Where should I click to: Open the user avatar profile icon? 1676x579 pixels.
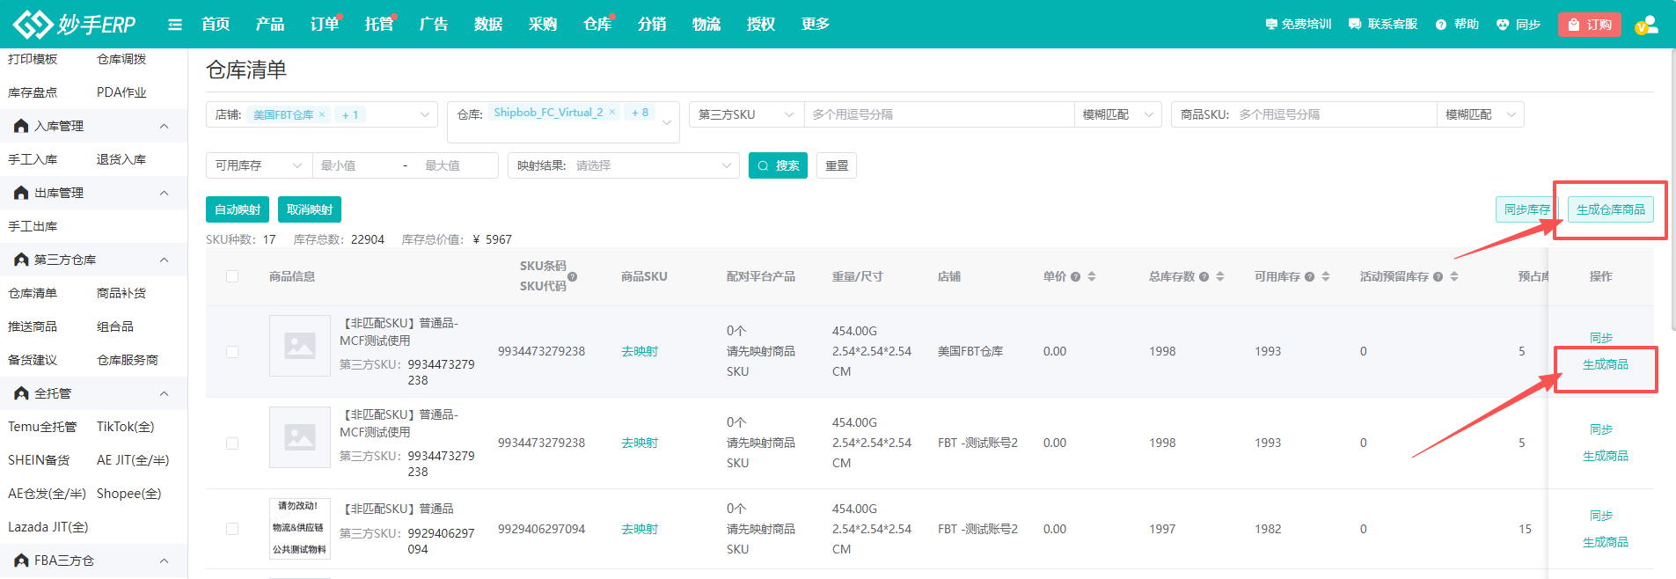point(1646,25)
